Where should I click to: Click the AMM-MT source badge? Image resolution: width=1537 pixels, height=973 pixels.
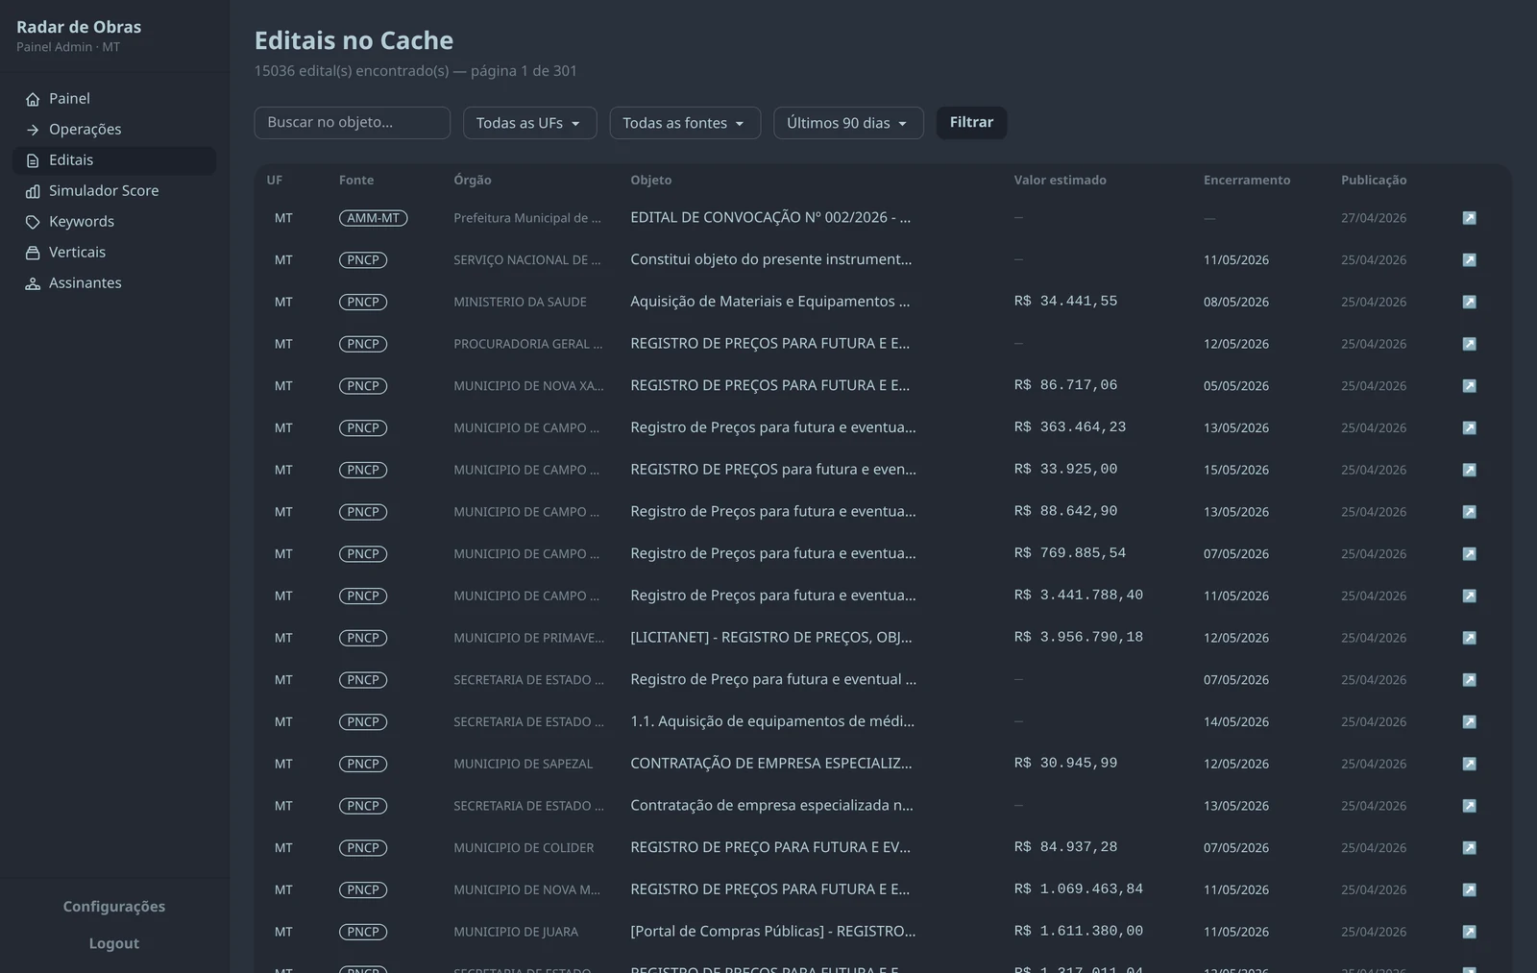click(373, 218)
